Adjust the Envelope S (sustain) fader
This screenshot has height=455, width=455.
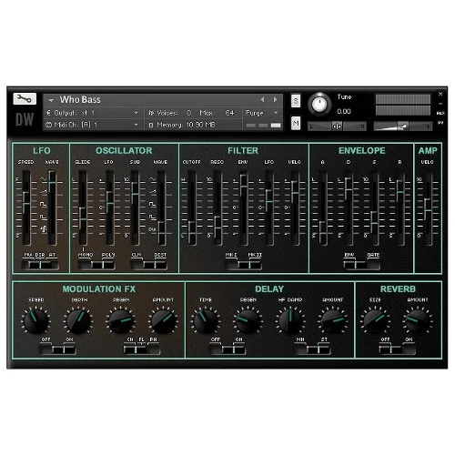pyautogui.click(x=374, y=224)
